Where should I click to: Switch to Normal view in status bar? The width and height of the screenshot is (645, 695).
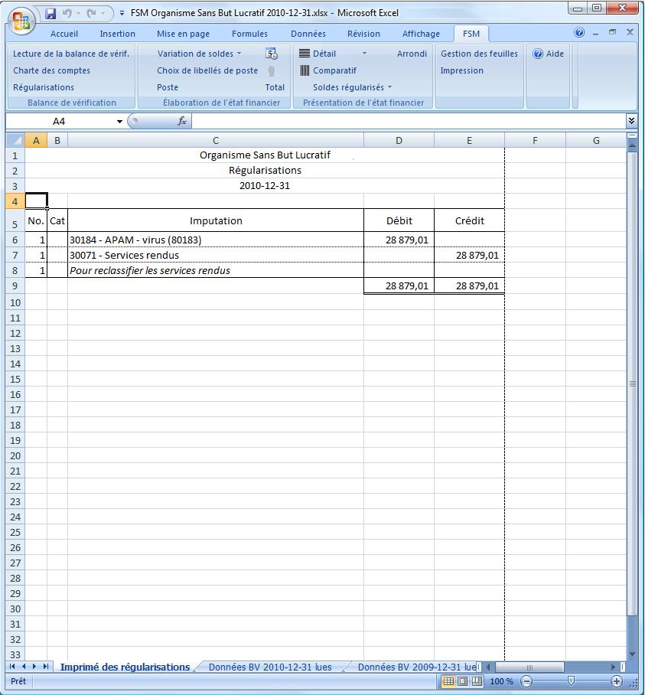point(449,681)
